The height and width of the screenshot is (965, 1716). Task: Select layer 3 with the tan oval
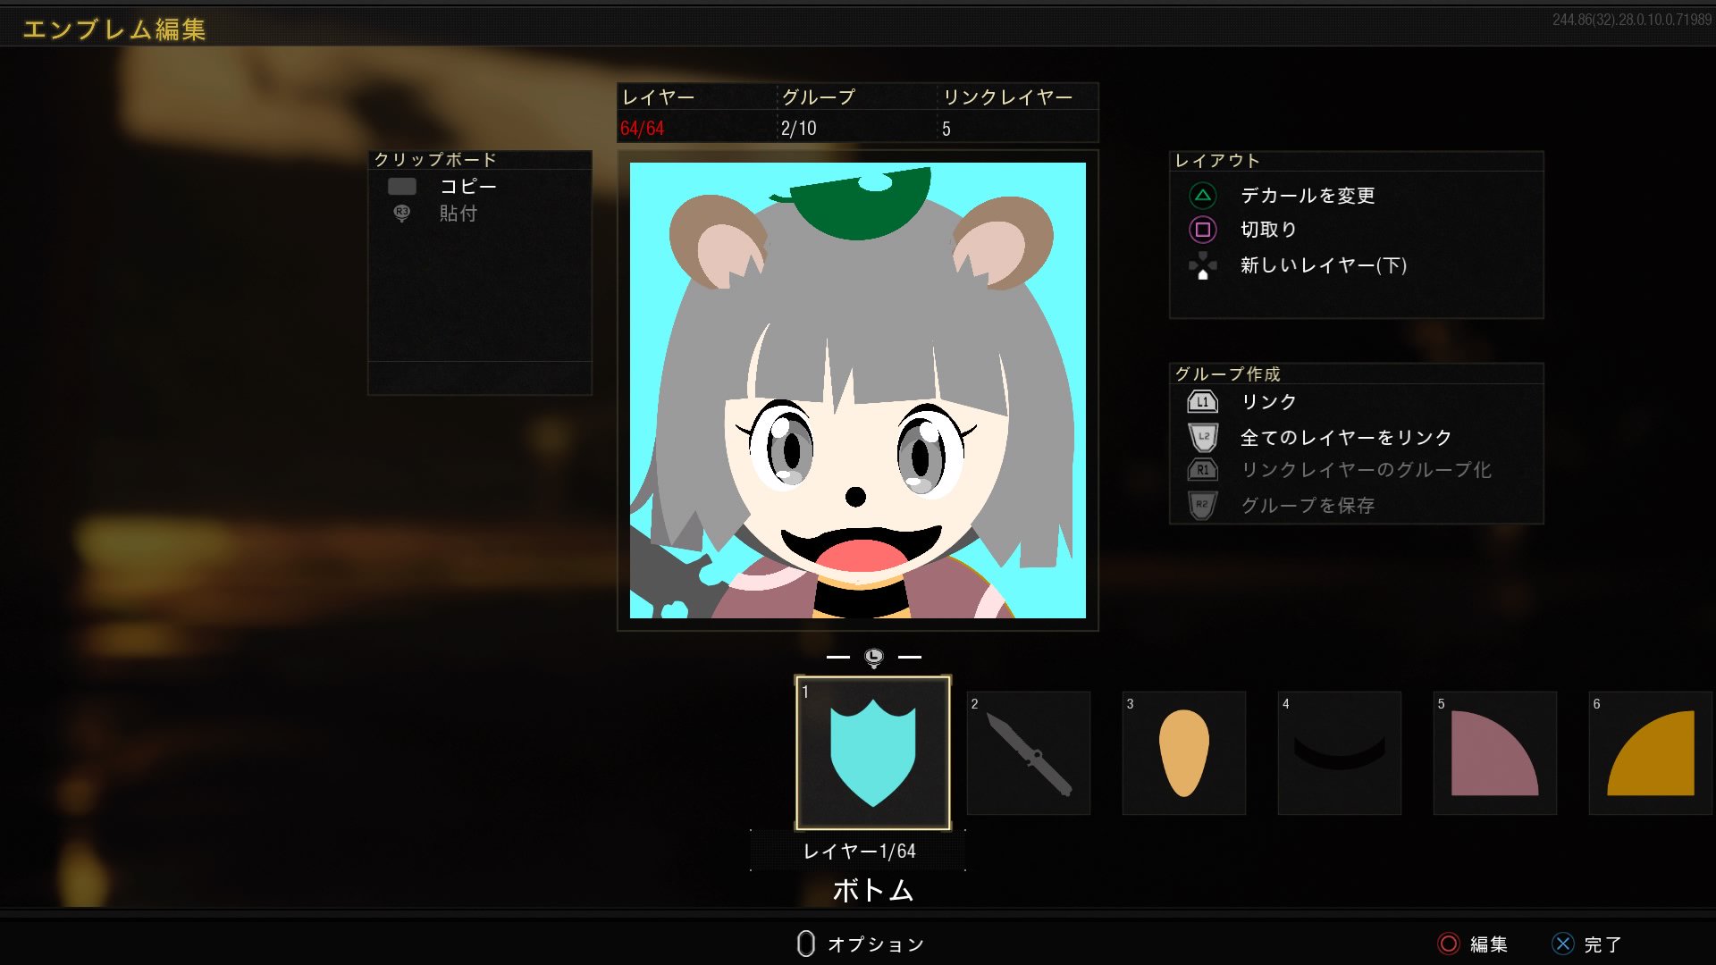[x=1183, y=752]
